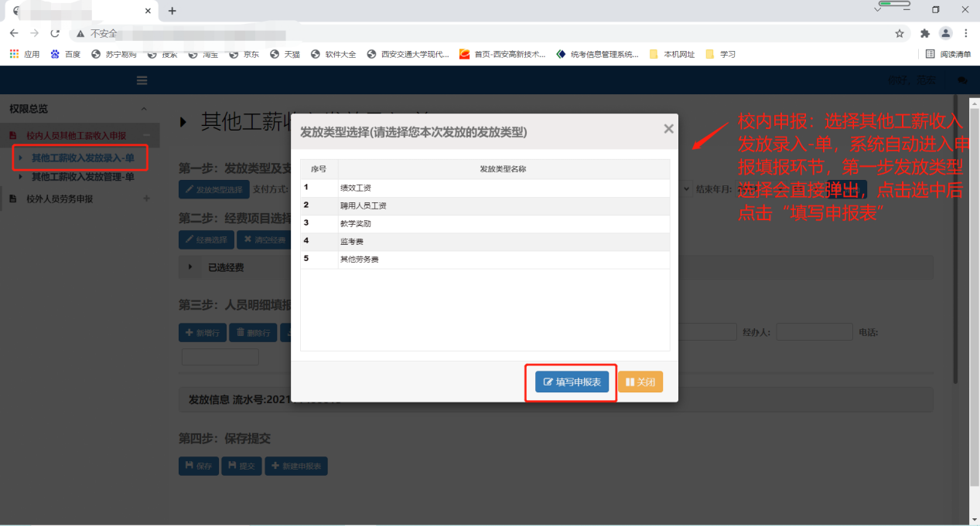Bookmark this page with the star icon
The height and width of the screenshot is (526, 980).
tap(900, 33)
